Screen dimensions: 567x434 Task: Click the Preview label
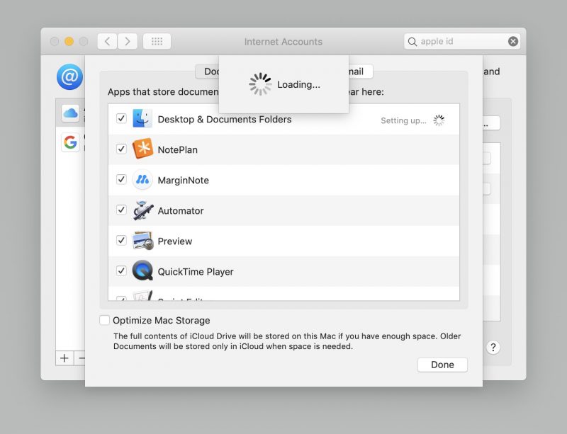(174, 241)
